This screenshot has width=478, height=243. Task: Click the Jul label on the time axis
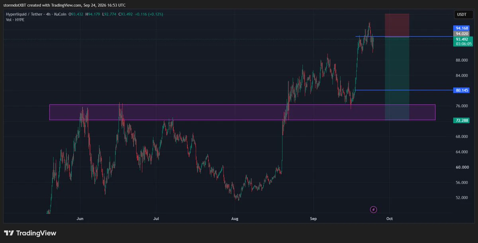tap(156, 219)
